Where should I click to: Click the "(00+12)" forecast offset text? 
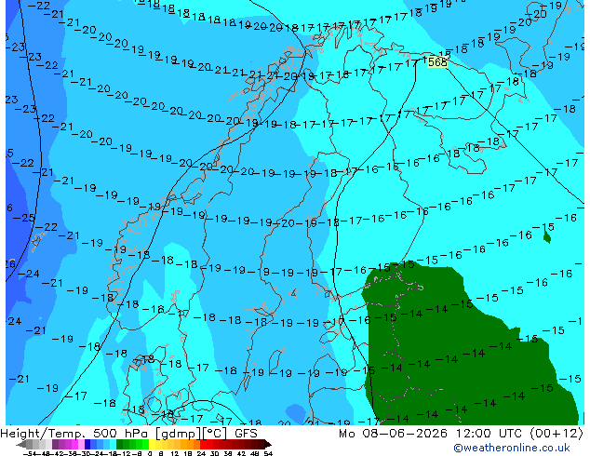pyautogui.click(x=556, y=434)
